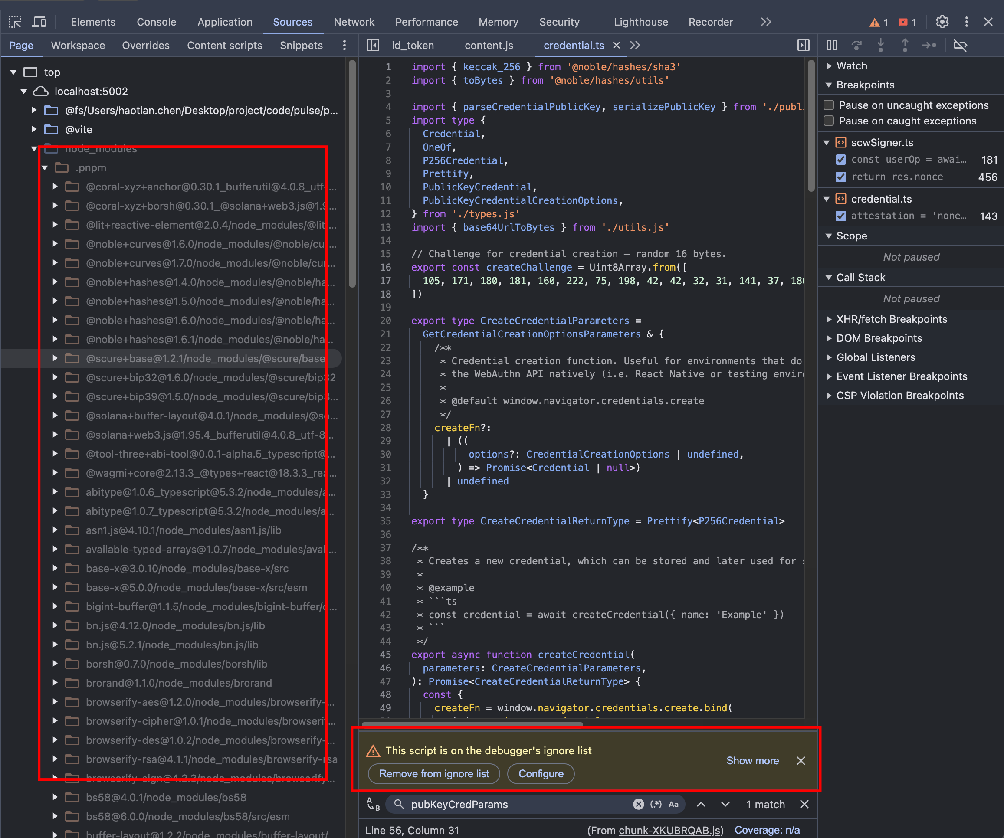
Task: Toggle the debugger sidebar icon
Action: 804,46
